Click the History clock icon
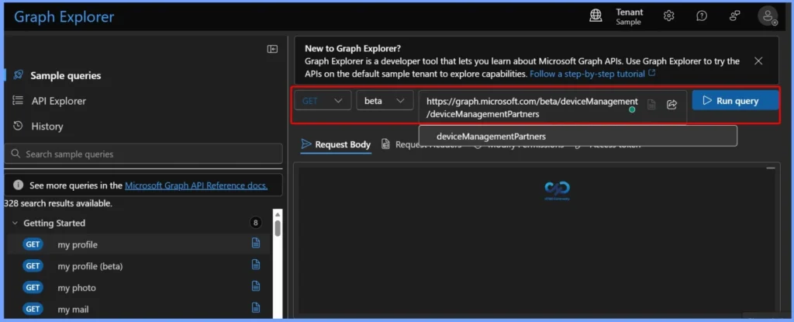Image resolution: width=794 pixels, height=322 pixels. point(18,126)
